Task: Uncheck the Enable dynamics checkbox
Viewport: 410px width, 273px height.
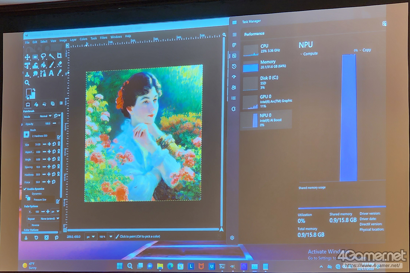Action: [x=25, y=189]
